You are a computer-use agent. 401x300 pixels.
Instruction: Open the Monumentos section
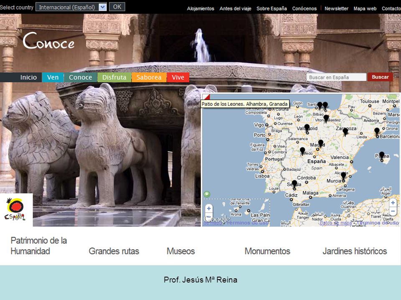[267, 251]
